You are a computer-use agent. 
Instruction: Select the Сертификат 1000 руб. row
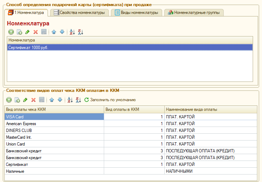tap(29, 47)
